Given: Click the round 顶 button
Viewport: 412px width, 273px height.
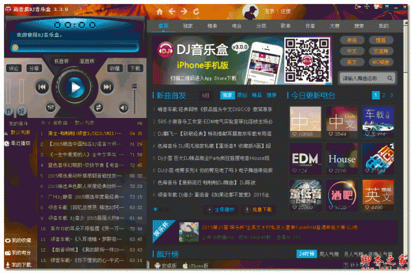Looking at the screenshot, I should click(9, 111).
